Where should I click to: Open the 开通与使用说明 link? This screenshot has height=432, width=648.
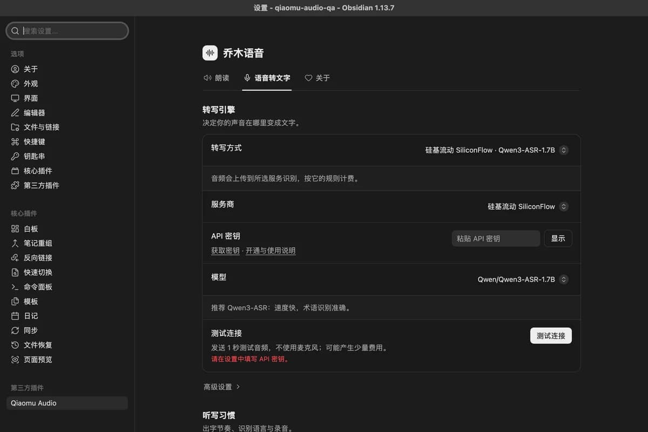[x=271, y=251]
